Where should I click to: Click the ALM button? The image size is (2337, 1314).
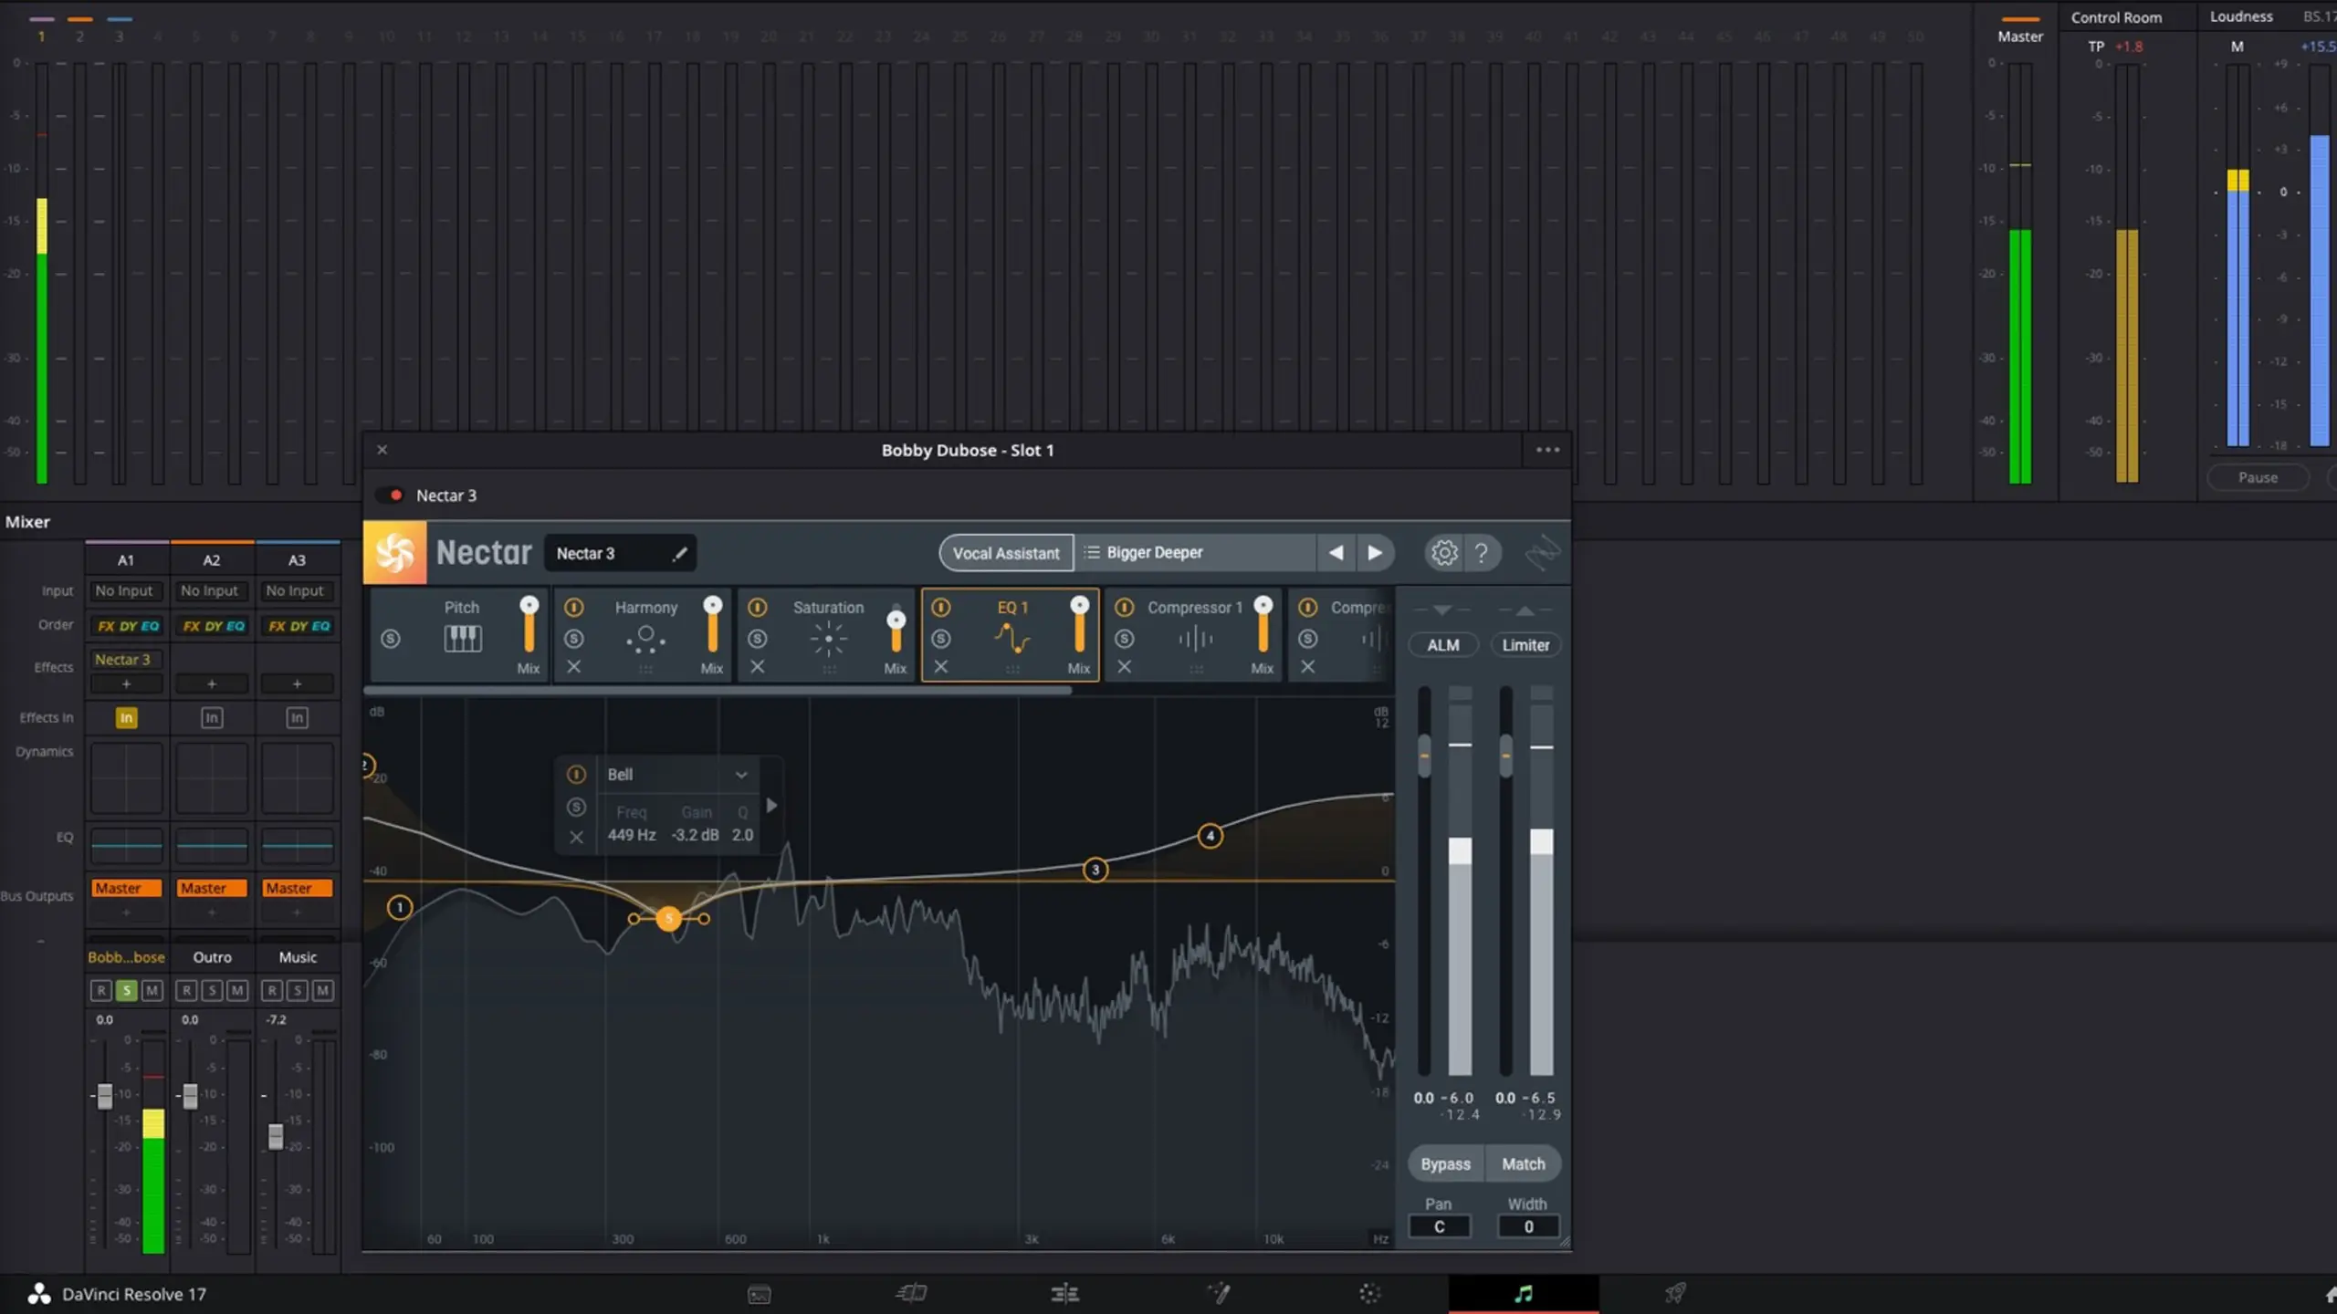pyautogui.click(x=1443, y=645)
